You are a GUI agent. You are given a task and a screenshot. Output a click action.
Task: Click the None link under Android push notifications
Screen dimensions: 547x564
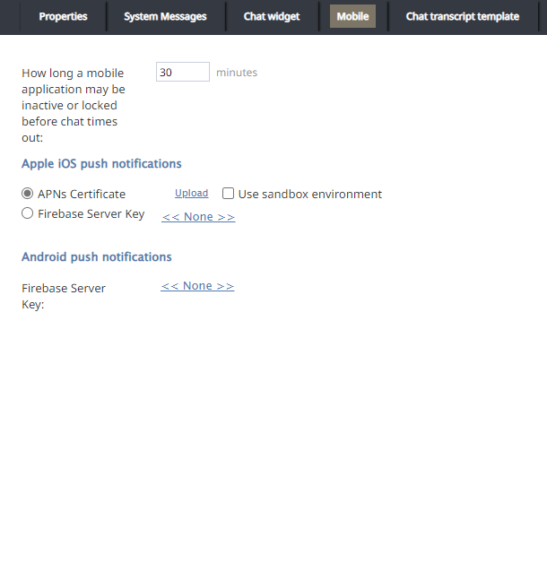click(197, 286)
